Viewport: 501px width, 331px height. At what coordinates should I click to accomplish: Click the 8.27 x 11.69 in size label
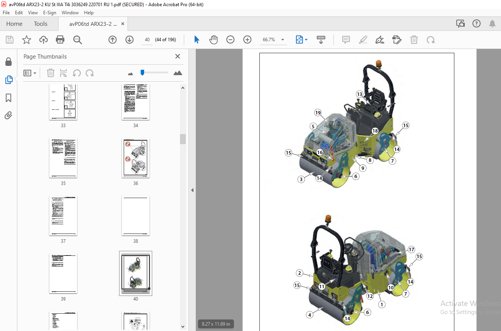[216, 324]
